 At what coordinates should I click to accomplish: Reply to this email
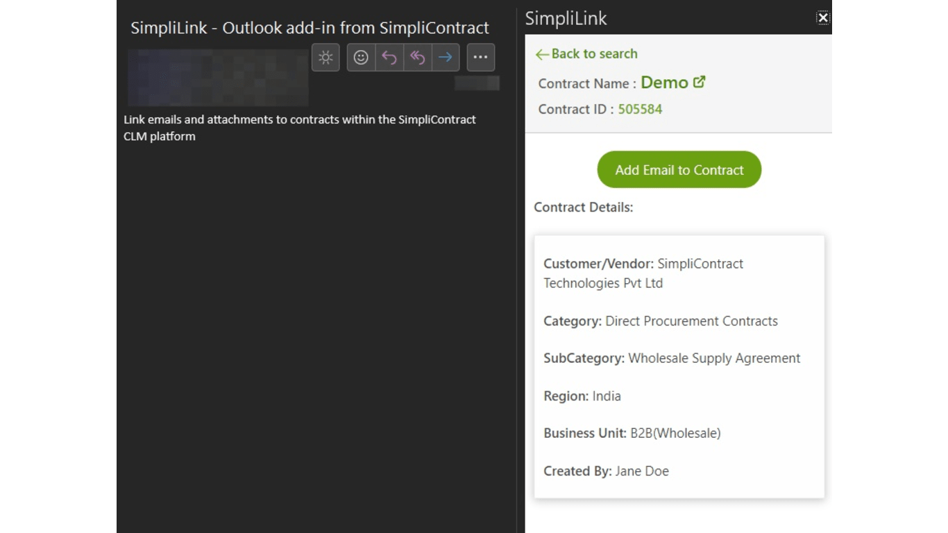(389, 58)
